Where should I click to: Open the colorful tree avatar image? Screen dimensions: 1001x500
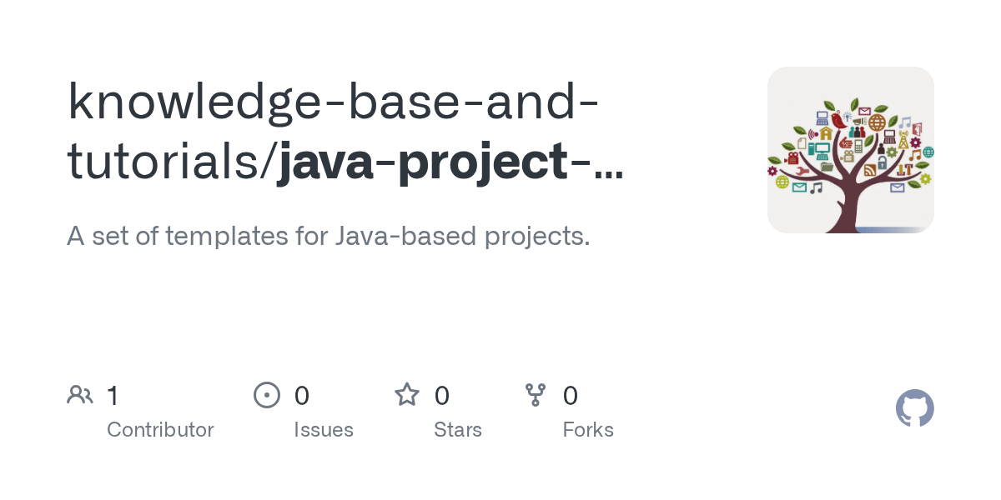(850, 150)
